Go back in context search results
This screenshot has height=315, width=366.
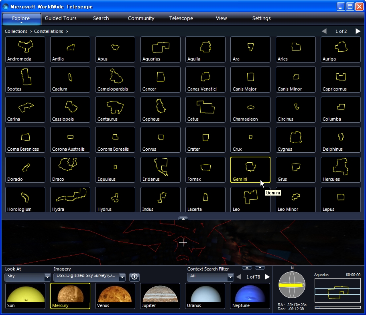tap(239, 277)
